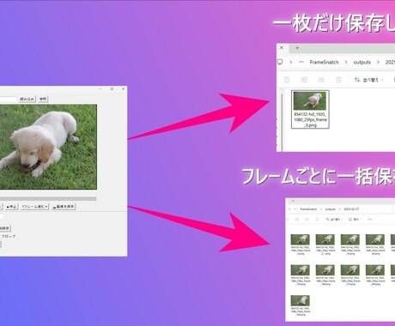Expand chevron after FrameSnatch in lower Explorer
395x326 pixels.
coord(321,209)
